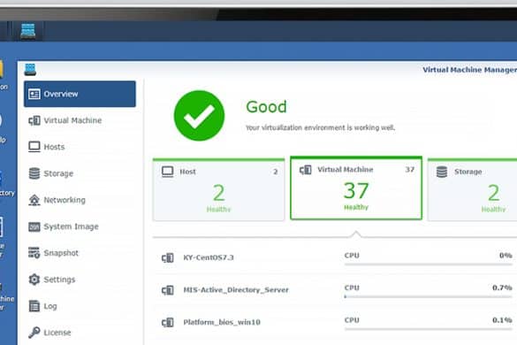Click the large 2 host count
Screen dimensions: 517x345
[218, 193]
